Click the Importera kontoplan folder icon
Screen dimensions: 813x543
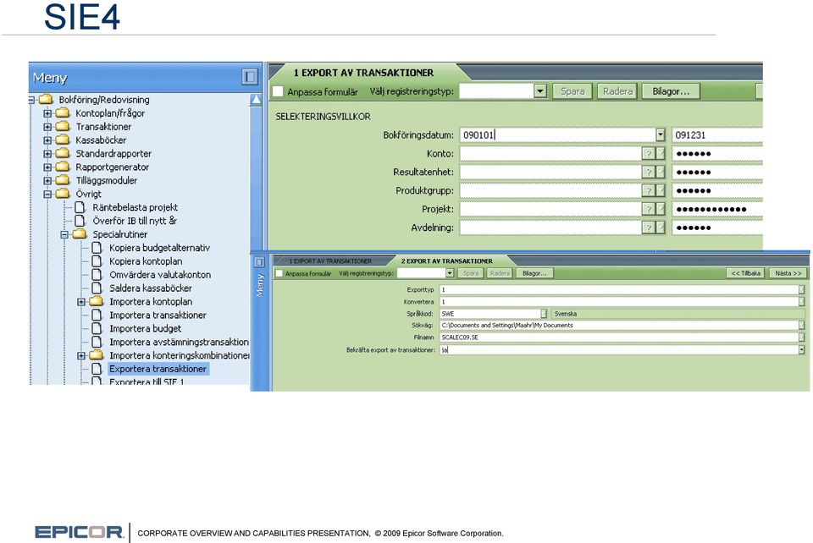[x=96, y=301]
